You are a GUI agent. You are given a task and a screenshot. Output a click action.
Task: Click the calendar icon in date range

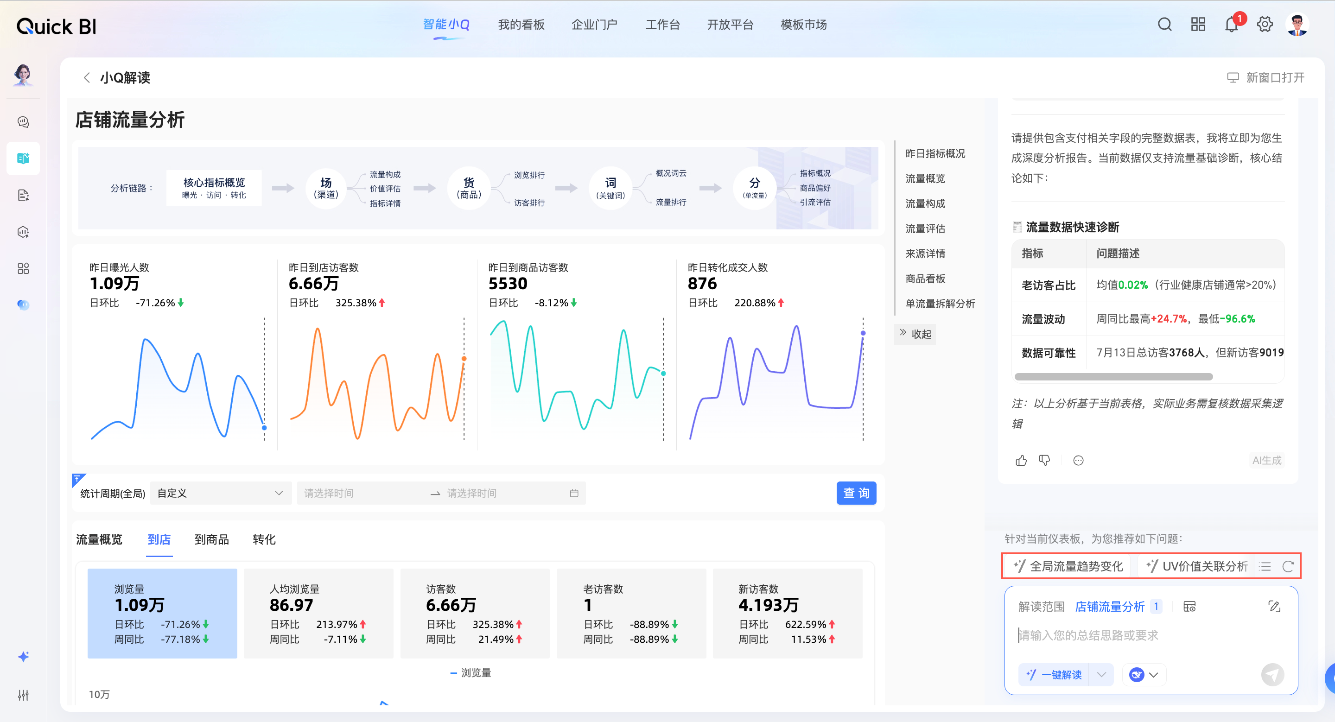coord(574,493)
